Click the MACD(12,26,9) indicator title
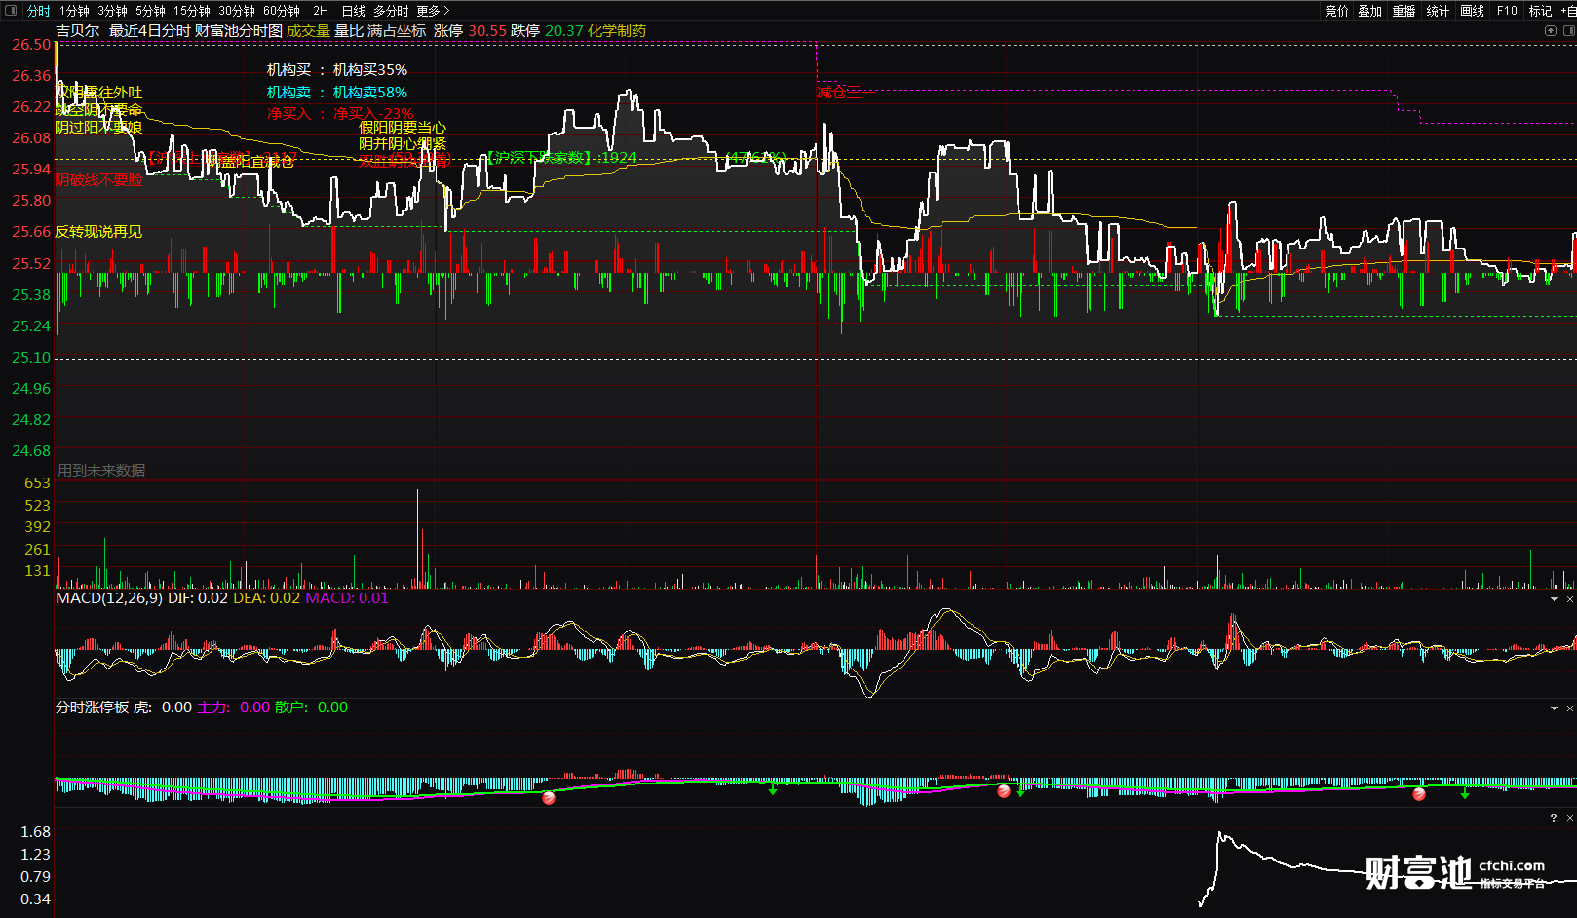The image size is (1577, 918). [x=109, y=598]
